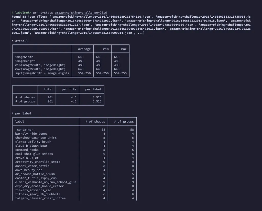The width and height of the screenshot is (262, 211).
Task: Click the 'Found 58 json files' text
Action: [29, 17]
